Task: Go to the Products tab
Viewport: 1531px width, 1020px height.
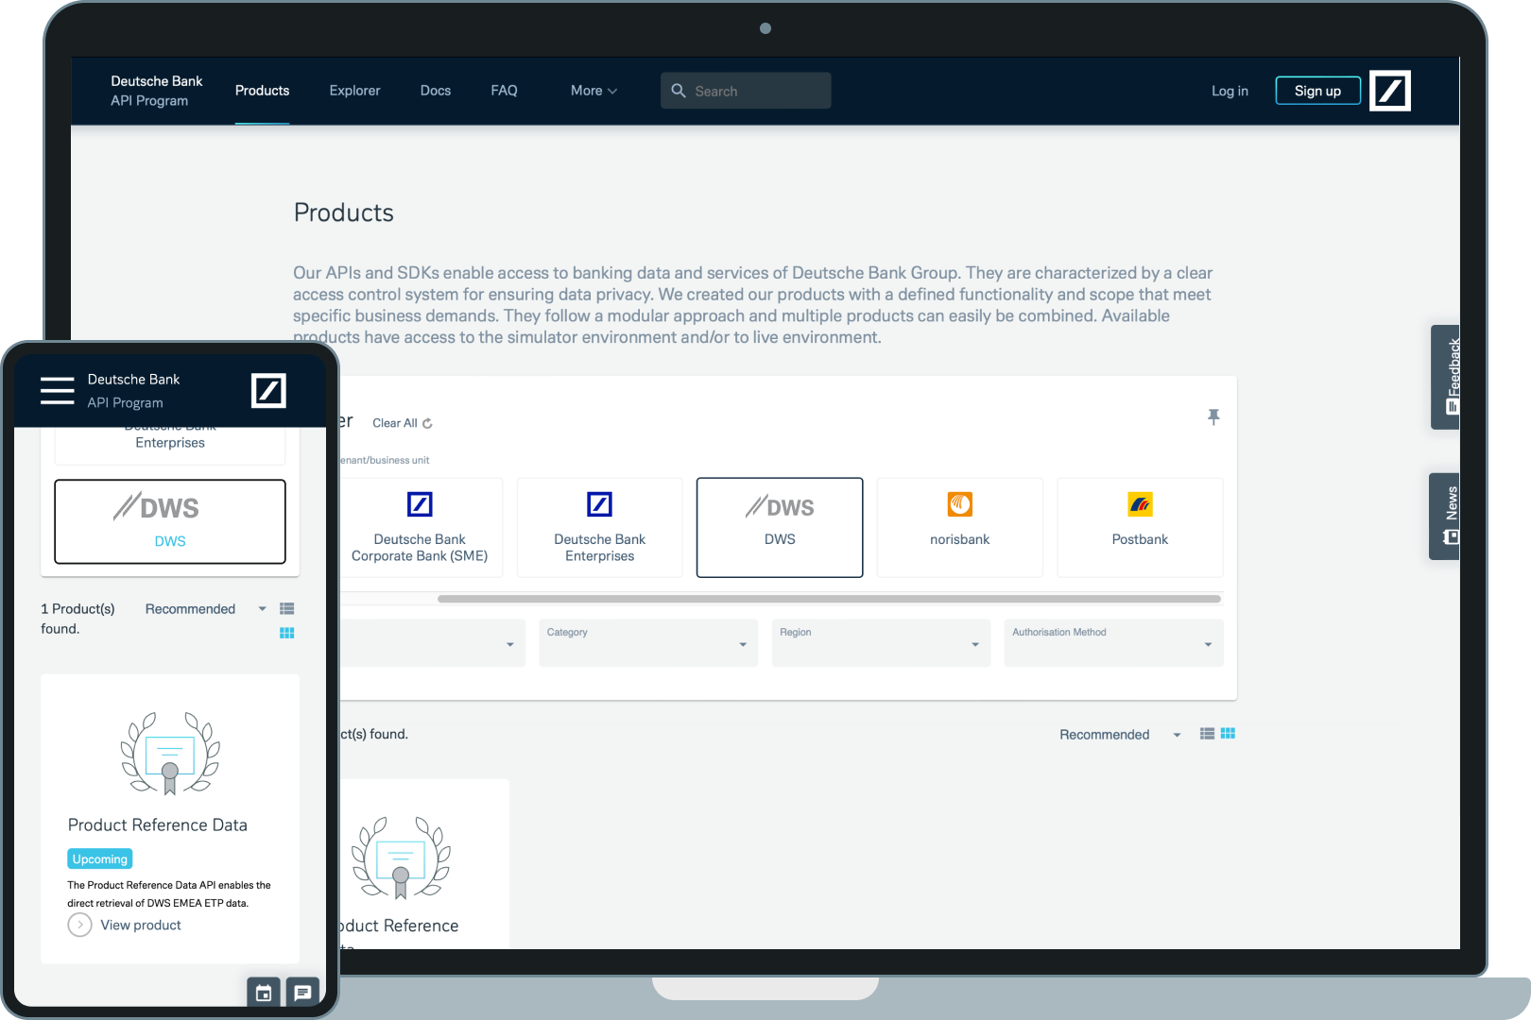Action: pos(262,91)
